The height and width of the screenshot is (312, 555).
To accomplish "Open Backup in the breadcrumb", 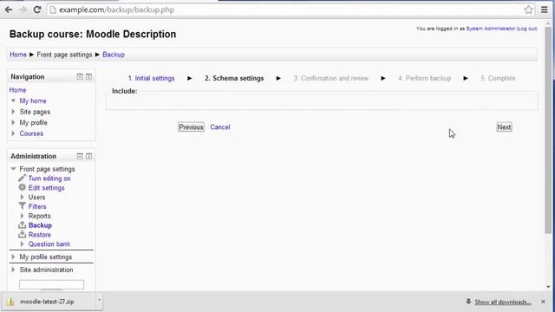I will click(114, 55).
